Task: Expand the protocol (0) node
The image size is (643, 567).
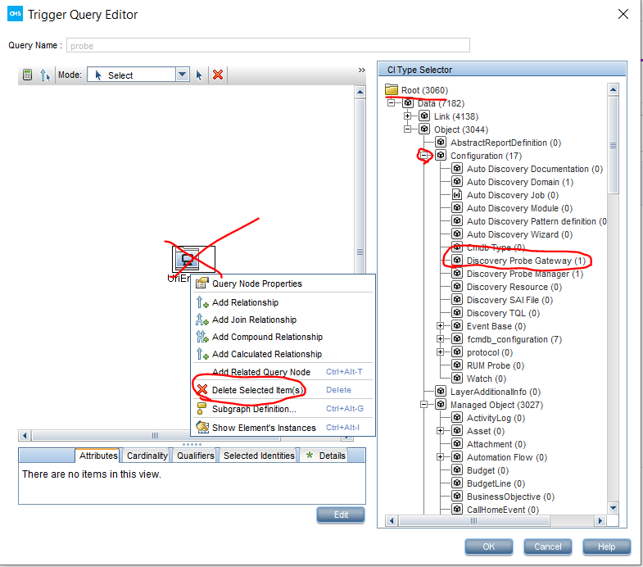Action: 441,352
